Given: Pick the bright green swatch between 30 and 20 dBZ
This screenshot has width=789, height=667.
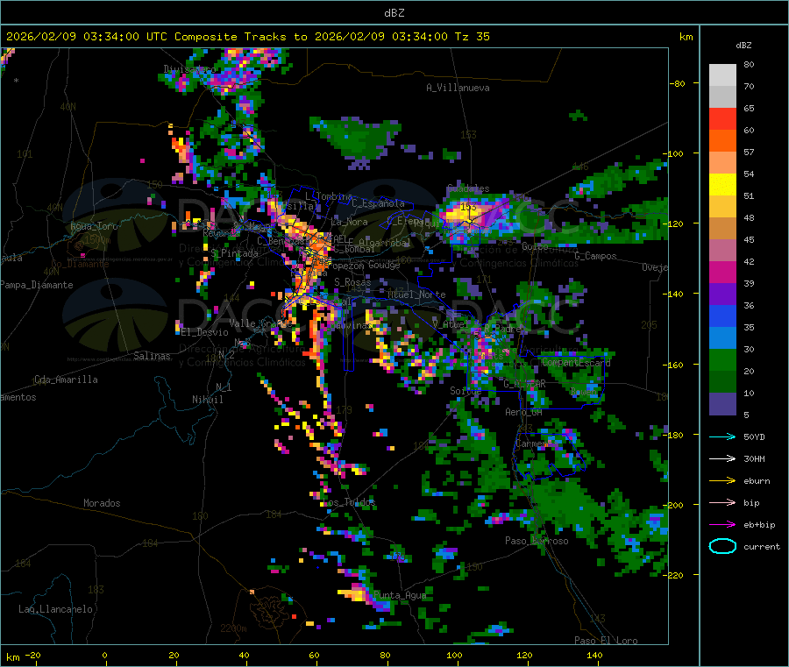Looking at the screenshot, I should 722,359.
